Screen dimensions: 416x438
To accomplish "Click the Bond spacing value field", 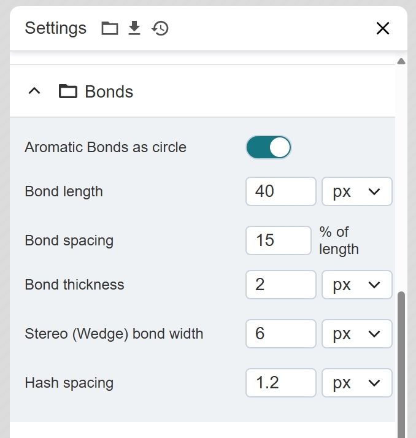I will pyautogui.click(x=278, y=240).
